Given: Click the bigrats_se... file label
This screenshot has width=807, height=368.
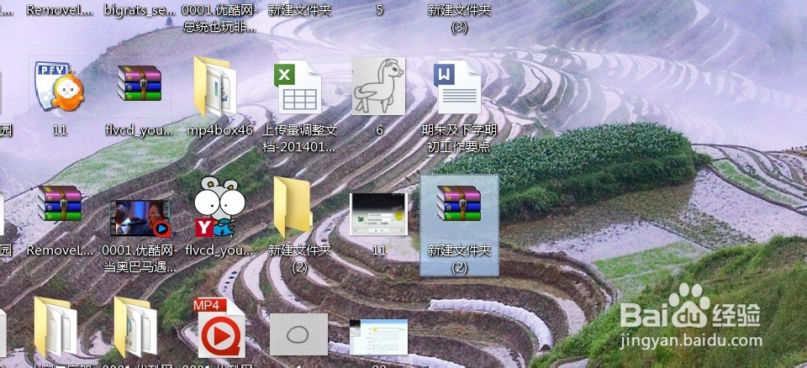Looking at the screenshot, I should (140, 9).
